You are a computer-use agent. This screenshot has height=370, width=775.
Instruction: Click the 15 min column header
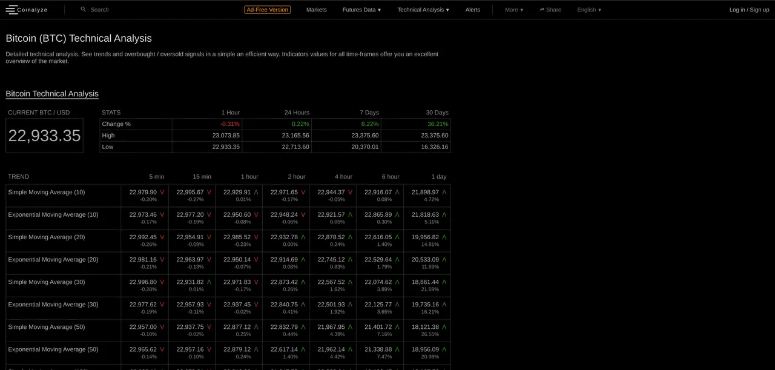tap(202, 177)
